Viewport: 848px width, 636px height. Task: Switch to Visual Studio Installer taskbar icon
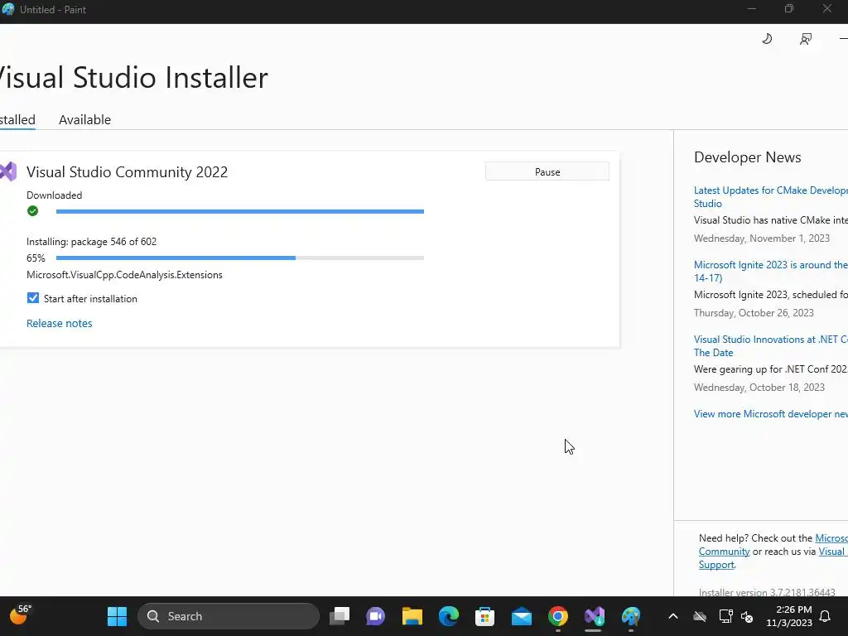[594, 616]
